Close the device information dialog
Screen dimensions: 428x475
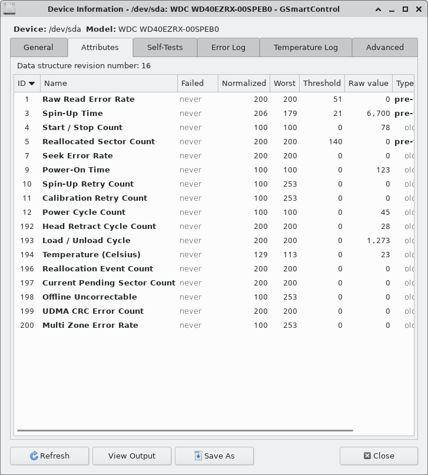[x=379, y=456]
